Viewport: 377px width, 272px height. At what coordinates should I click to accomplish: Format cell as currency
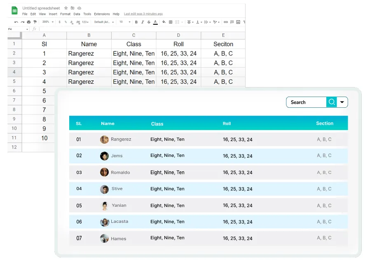click(59, 22)
